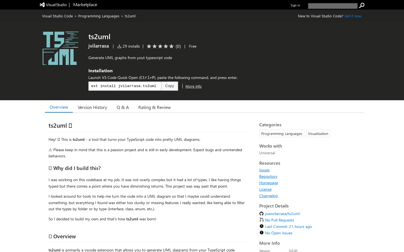The image size is (404, 252).
Task: Open the Rating & Review tab
Action: (x=155, y=108)
